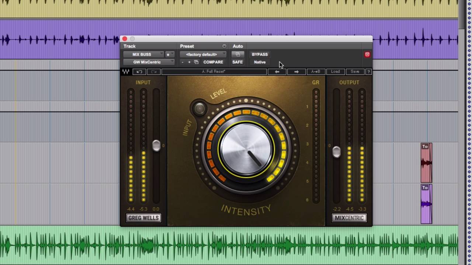Click the input fader value 0.0
This screenshot has width=472, height=265.
[156, 209]
